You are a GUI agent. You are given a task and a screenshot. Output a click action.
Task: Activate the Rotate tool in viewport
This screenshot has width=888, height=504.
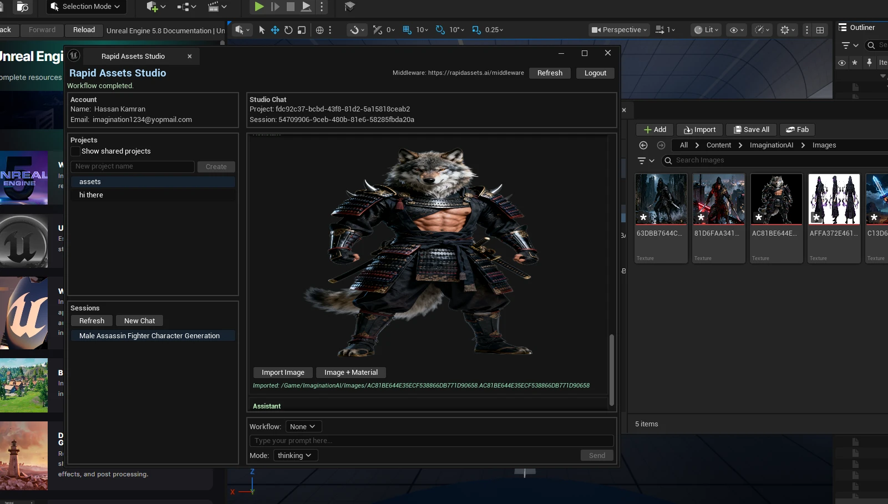tap(288, 30)
